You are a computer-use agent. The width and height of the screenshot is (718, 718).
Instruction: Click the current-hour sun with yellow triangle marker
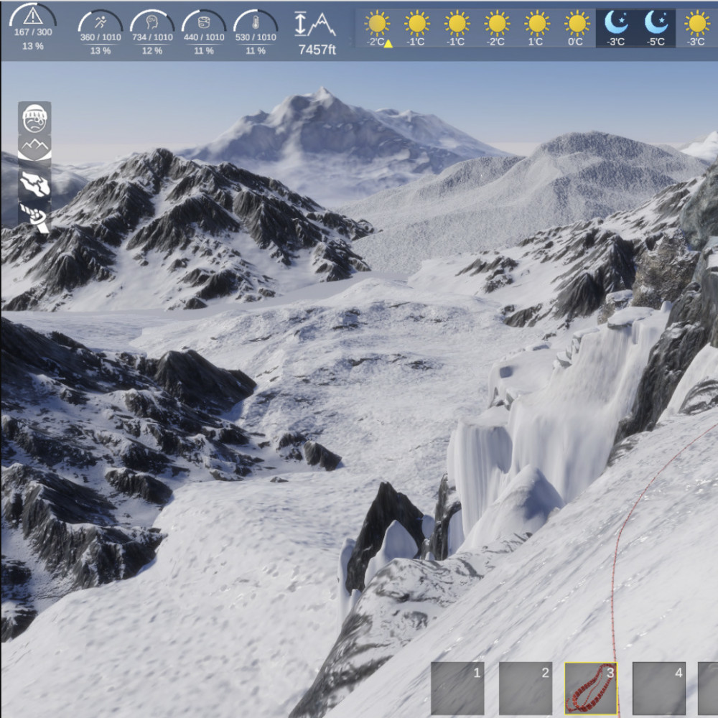[x=378, y=24]
